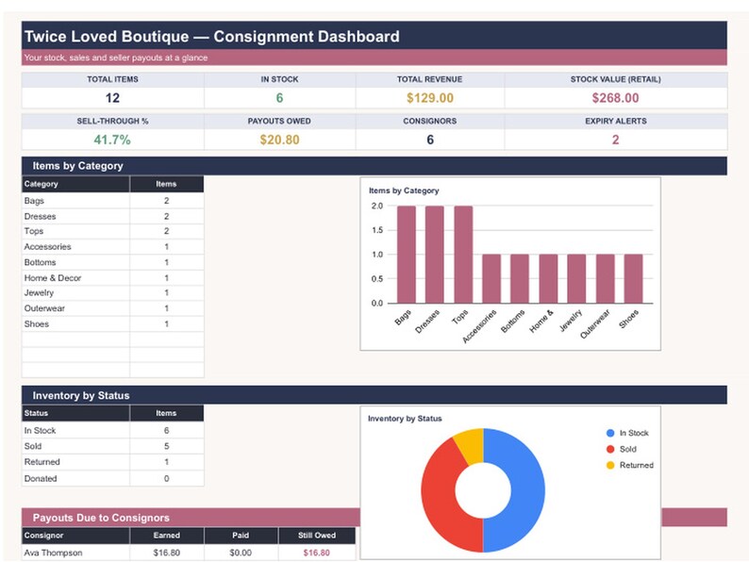The height and width of the screenshot is (562, 749).
Task: Click the Tops bar in the chart
Action: [x=463, y=255]
